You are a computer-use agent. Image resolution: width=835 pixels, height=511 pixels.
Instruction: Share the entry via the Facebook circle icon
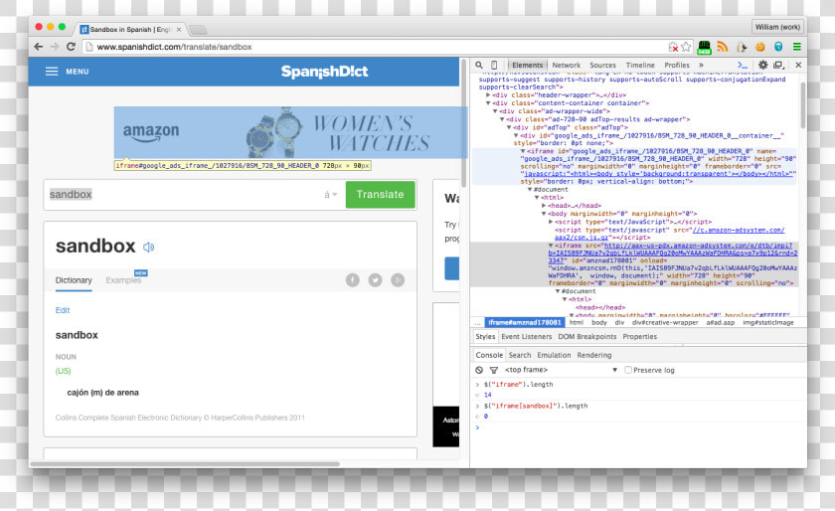click(x=353, y=280)
